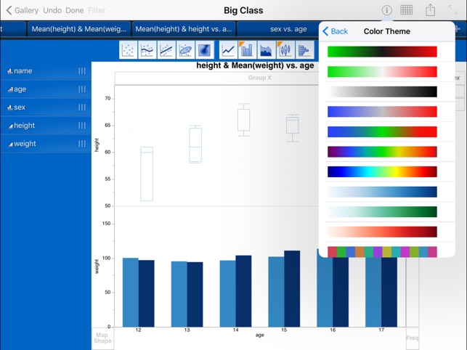Select the weight column in list
The image size is (467, 350).
46,144
